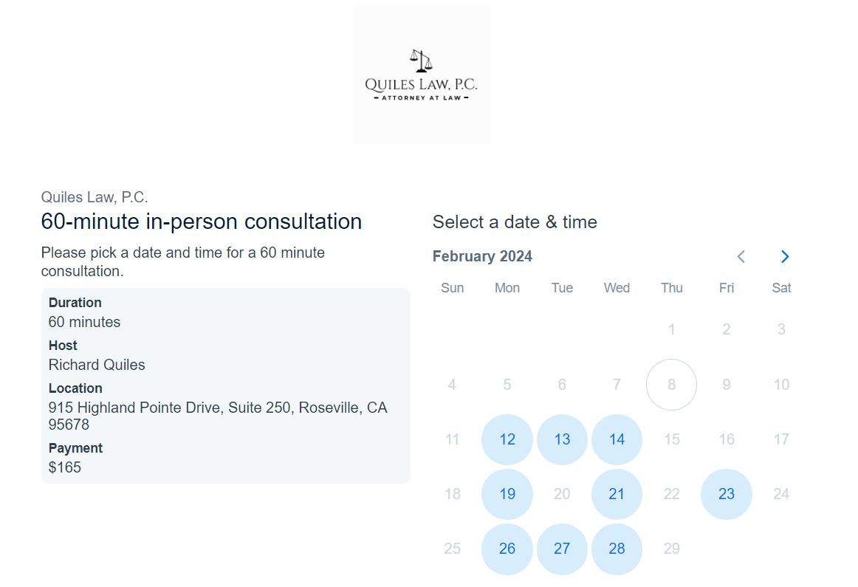Click the Quiles Law scales logo
Screen dimensions: 858x587
coord(422,75)
